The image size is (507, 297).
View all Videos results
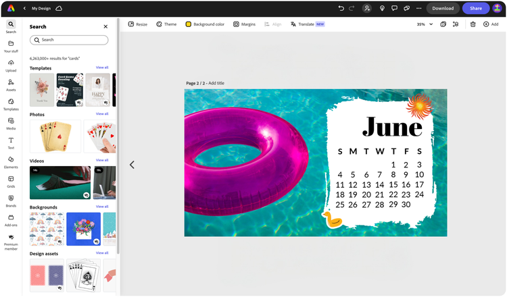click(x=102, y=160)
